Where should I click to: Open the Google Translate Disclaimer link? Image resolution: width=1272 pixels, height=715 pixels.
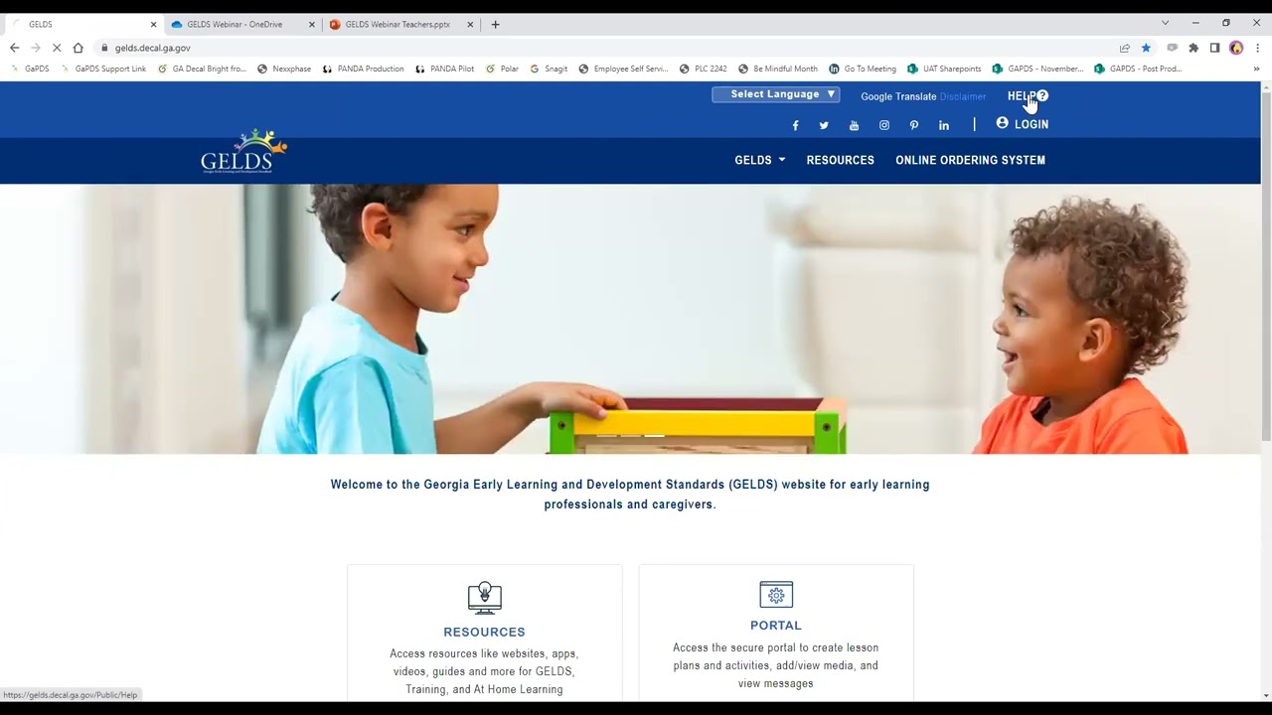(963, 96)
